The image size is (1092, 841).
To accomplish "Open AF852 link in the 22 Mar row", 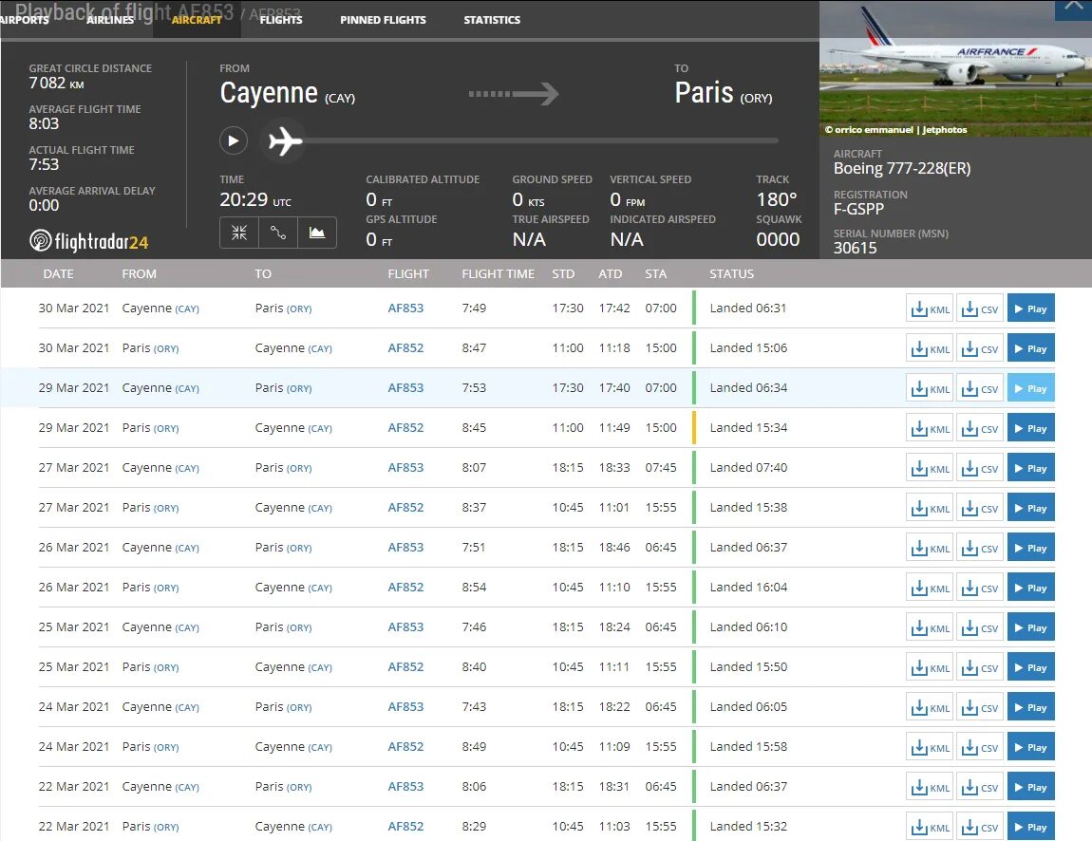I will click(405, 826).
